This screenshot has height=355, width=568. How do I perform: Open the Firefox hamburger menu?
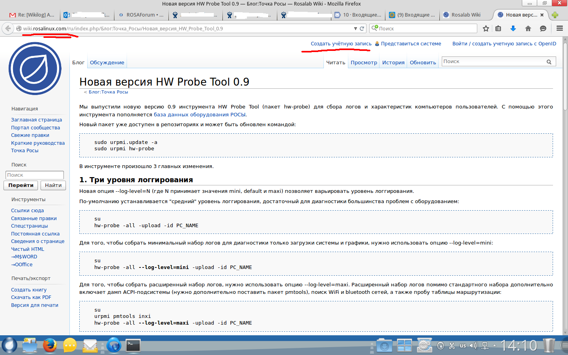pos(559,28)
